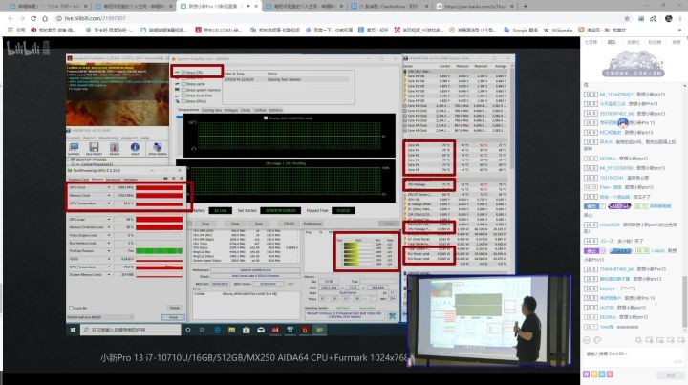Open the Google 翻译 bookmark
Screen dimensions: 688x385
(x=521, y=30)
